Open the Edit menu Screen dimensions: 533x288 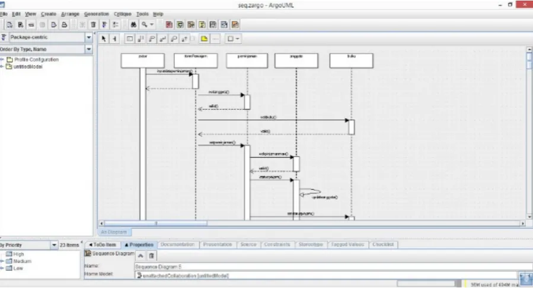click(16, 14)
